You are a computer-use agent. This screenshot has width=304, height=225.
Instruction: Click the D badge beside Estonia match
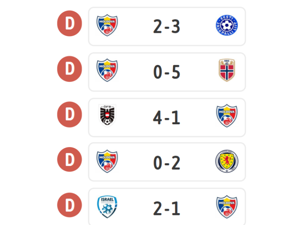[70, 24]
